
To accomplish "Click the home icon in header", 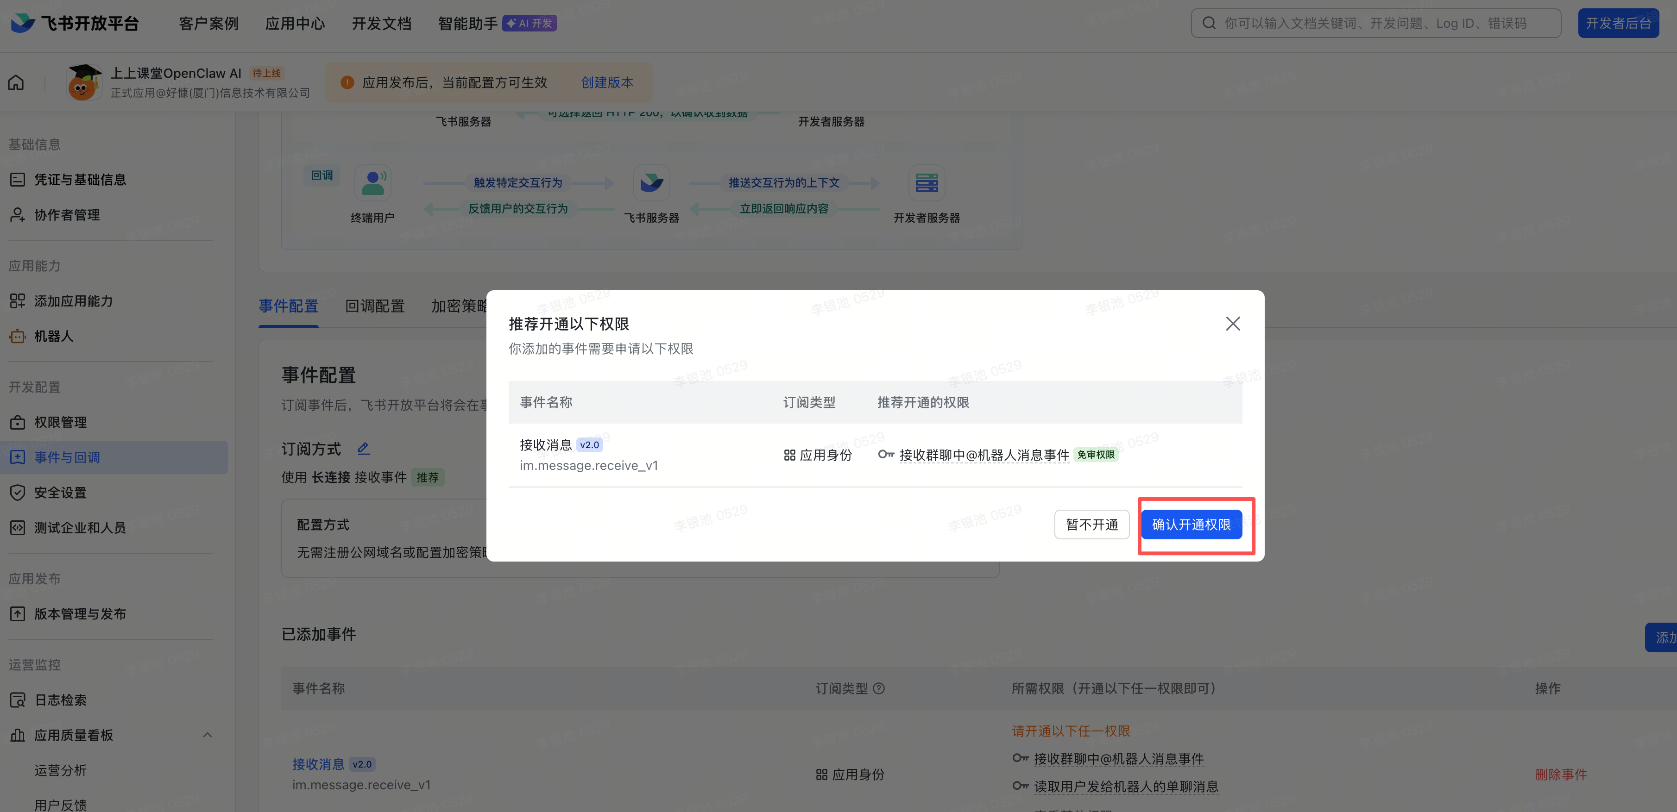I will (x=16, y=82).
